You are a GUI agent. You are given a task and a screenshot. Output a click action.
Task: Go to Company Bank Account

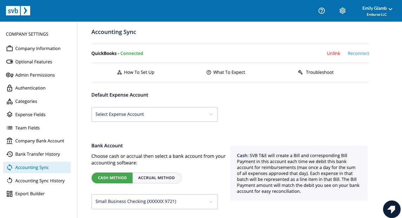40,141
